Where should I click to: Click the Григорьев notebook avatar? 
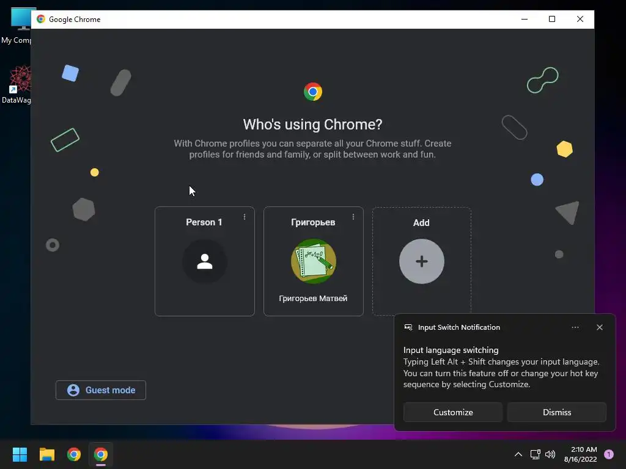click(x=314, y=261)
